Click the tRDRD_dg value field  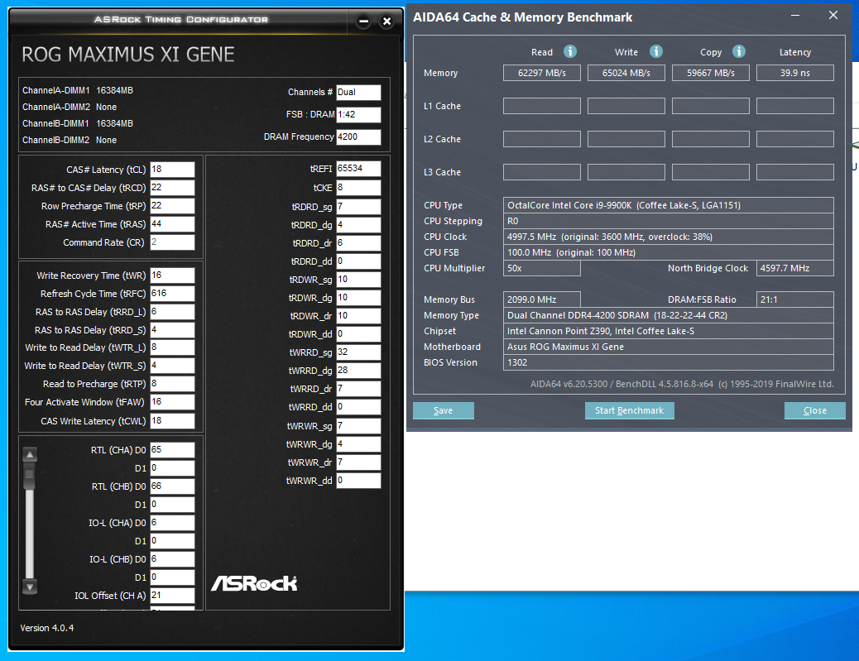click(x=358, y=225)
